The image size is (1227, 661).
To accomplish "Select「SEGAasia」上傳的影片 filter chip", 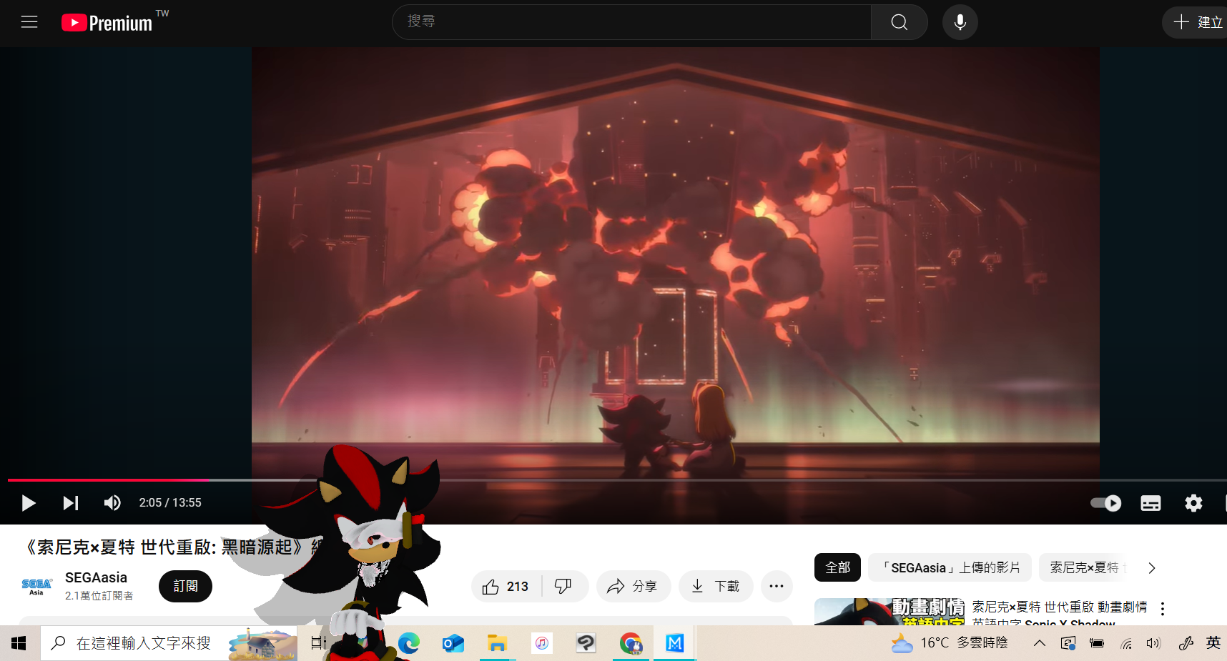I will point(950,567).
